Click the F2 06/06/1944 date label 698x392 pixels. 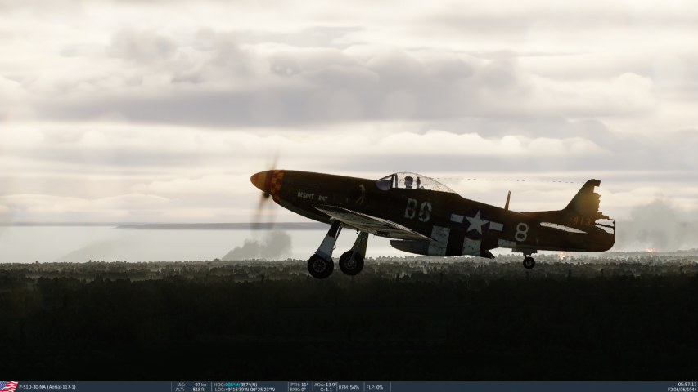682,389
